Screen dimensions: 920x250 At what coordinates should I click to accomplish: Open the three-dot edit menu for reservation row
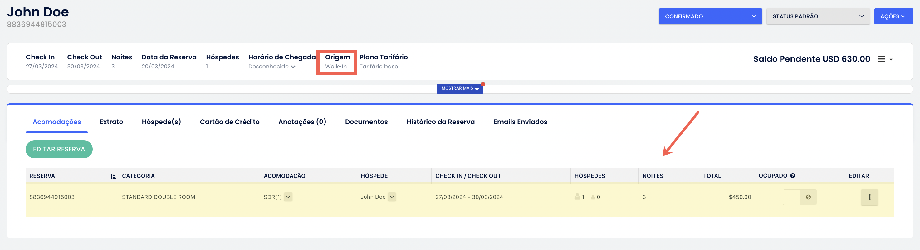point(869,197)
